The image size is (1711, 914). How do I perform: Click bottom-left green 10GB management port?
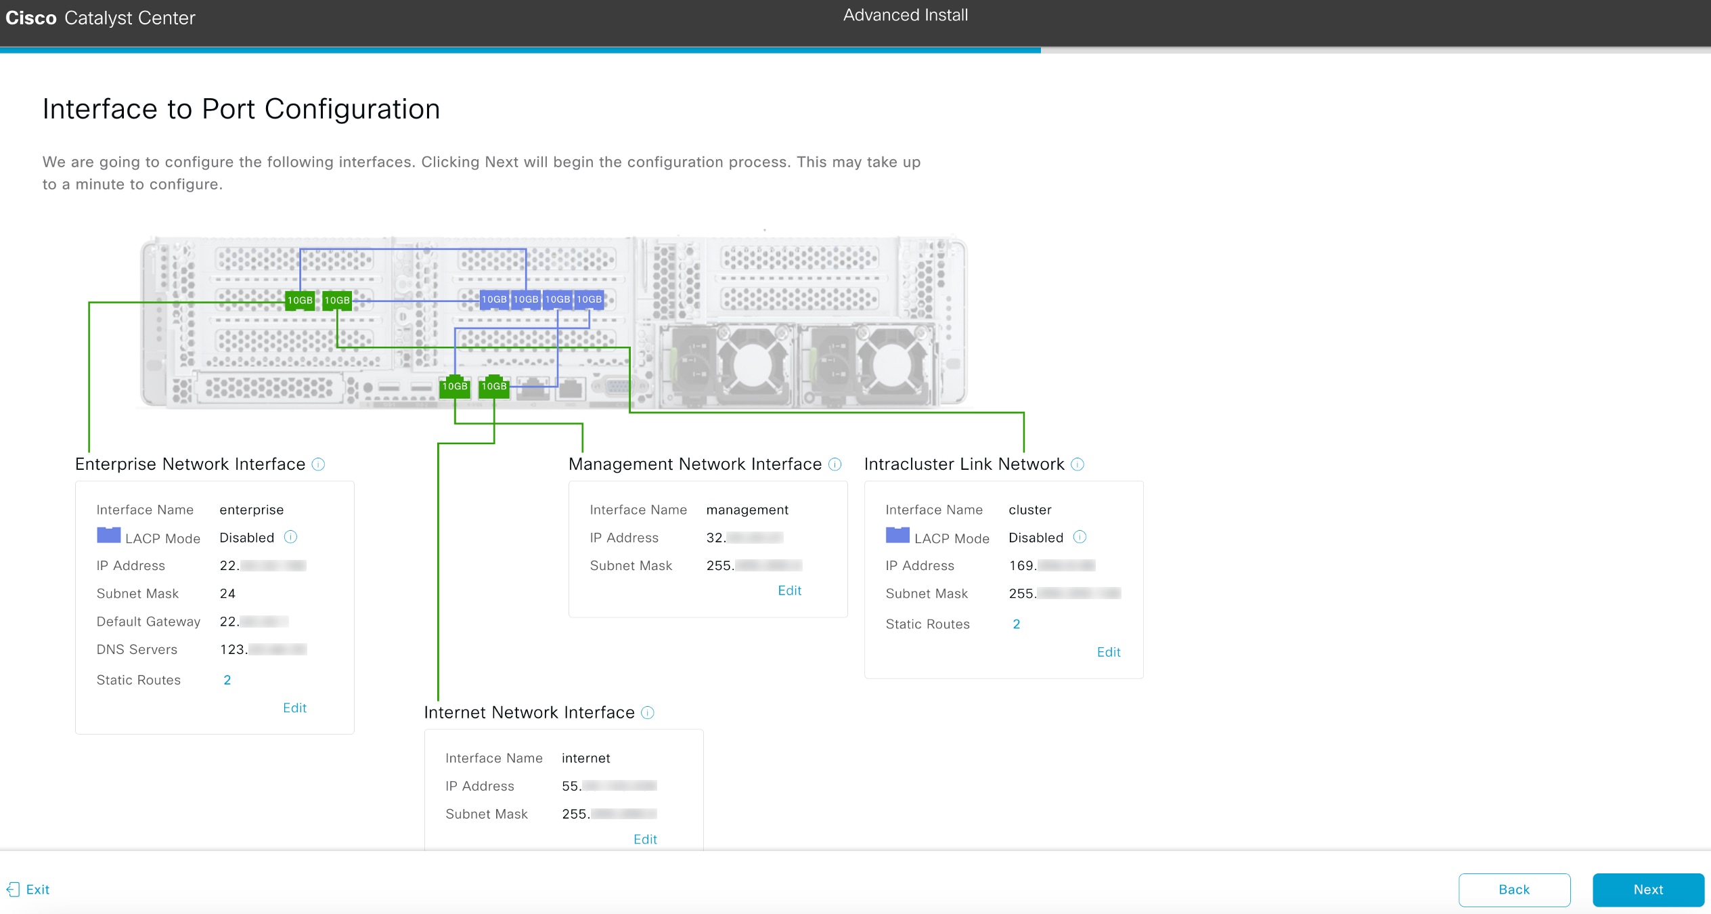455,386
